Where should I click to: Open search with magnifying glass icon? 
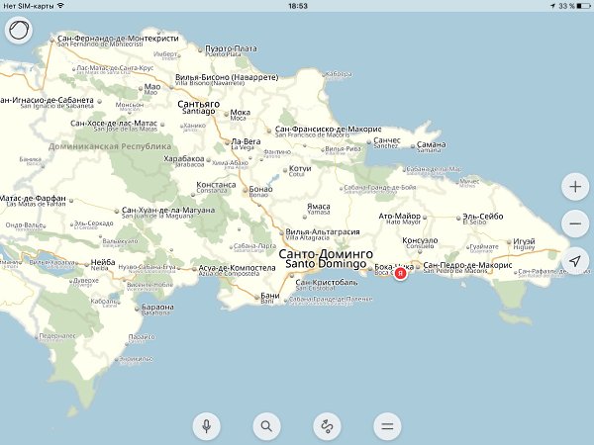[x=265, y=426]
